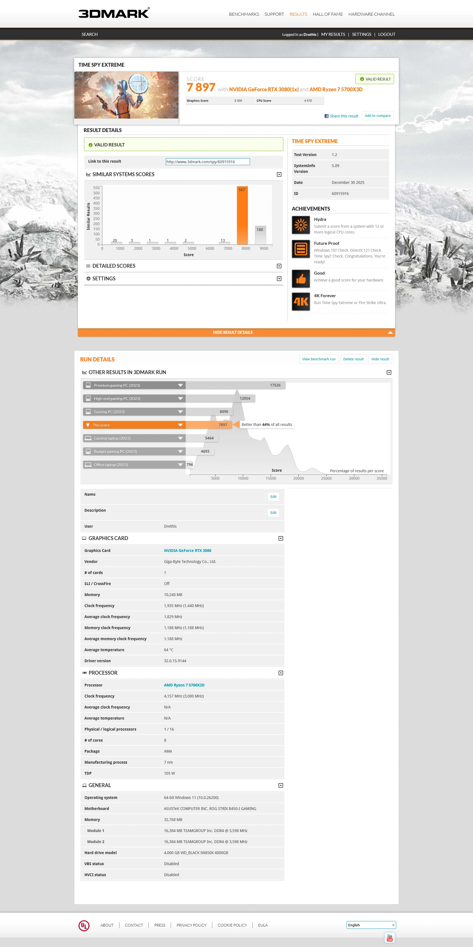
Task: Go to Hall of Fame page
Action: click(328, 14)
